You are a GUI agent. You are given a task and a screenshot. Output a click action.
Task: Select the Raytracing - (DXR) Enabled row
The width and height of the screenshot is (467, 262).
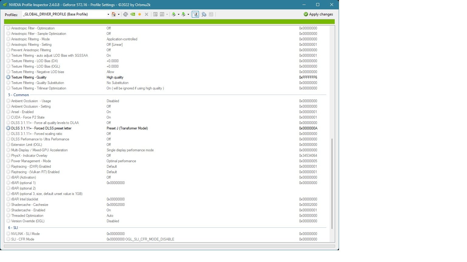click(x=167, y=166)
